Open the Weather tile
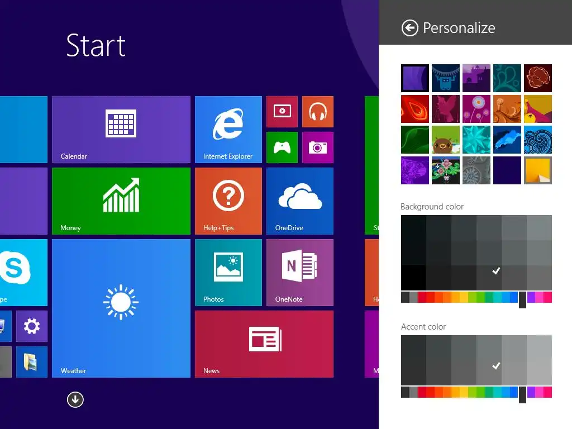The width and height of the screenshot is (572, 429). tap(121, 308)
